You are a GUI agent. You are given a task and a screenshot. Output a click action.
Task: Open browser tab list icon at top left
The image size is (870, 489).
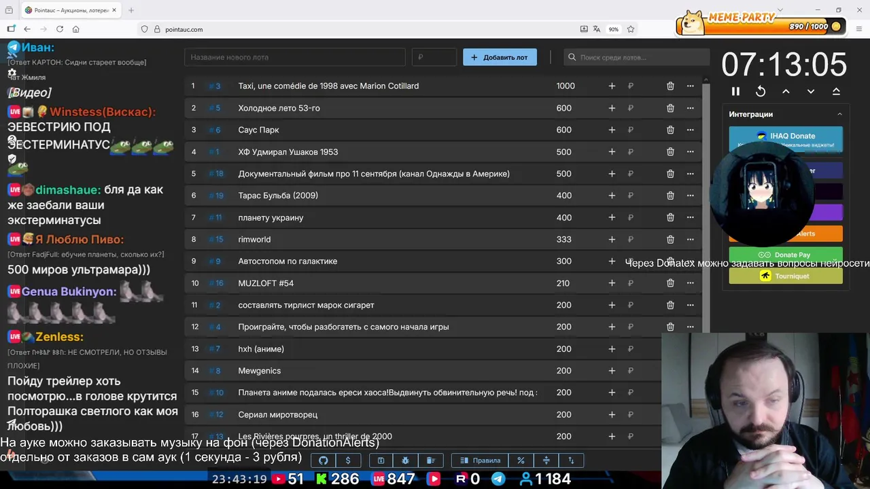9,10
